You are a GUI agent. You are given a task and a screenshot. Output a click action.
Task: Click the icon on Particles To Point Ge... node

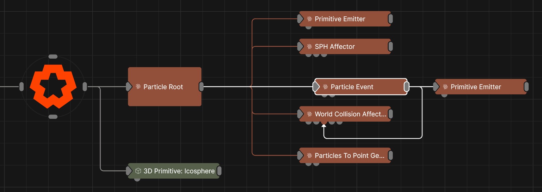(x=310, y=155)
